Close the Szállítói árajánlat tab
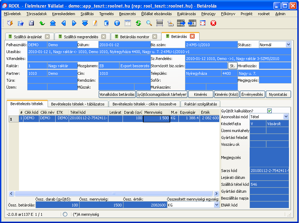 [47, 37]
